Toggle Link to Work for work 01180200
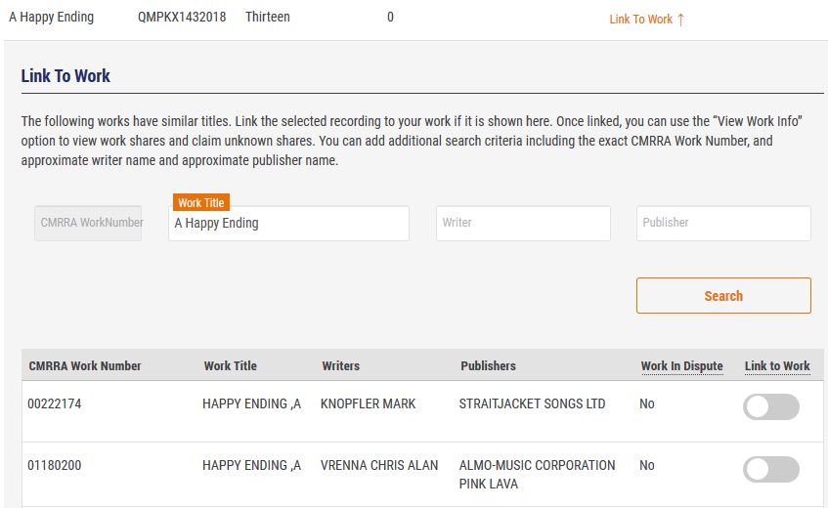828x508 pixels. (x=770, y=469)
